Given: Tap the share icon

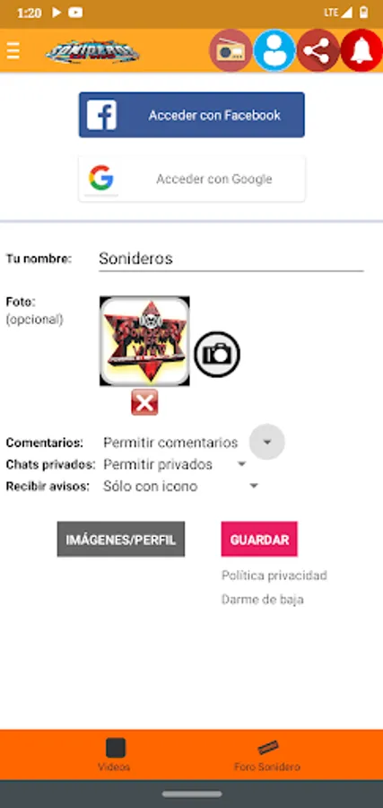Looking at the screenshot, I should (318, 50).
